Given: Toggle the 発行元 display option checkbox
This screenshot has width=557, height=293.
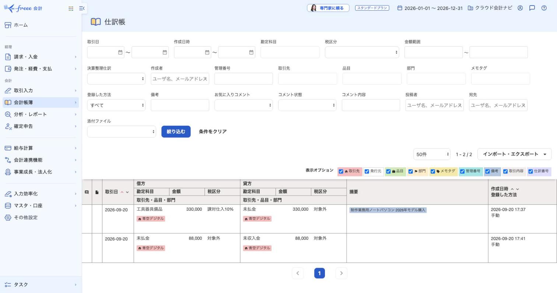Looking at the screenshot, I should coord(367,171).
